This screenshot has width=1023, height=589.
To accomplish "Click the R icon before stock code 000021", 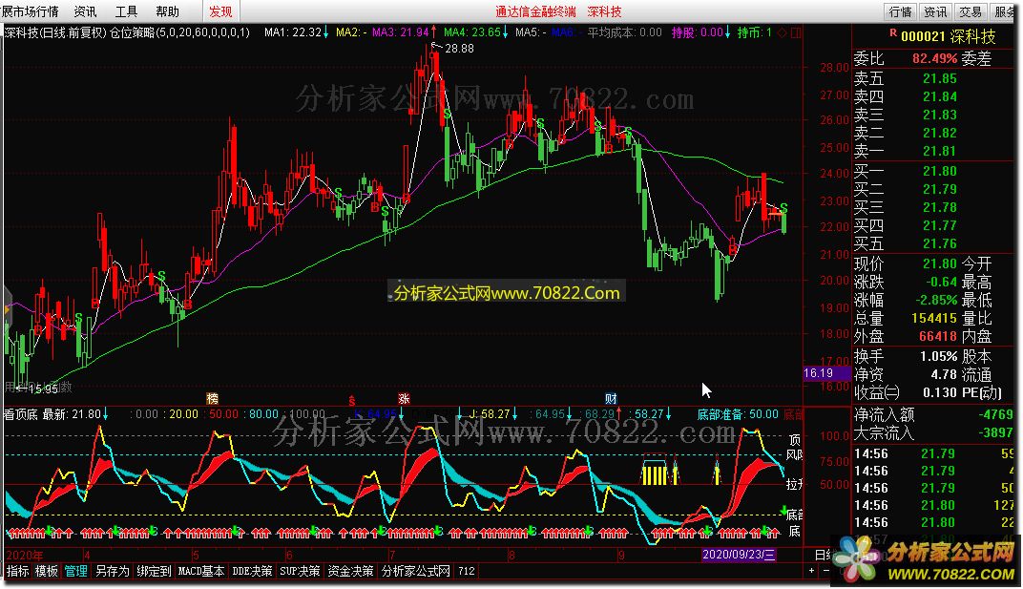I will tap(893, 33).
